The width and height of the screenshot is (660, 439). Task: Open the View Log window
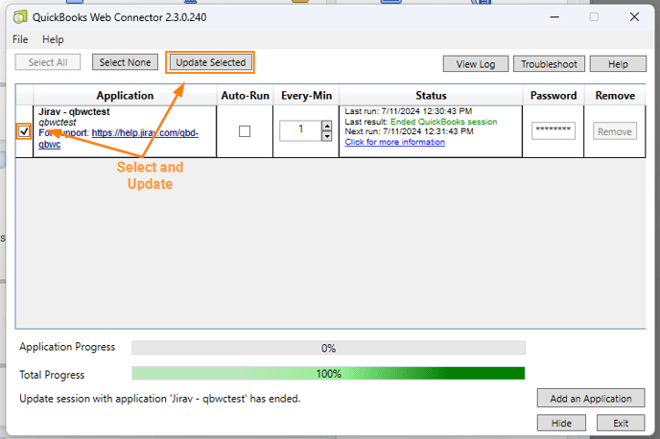tap(476, 64)
